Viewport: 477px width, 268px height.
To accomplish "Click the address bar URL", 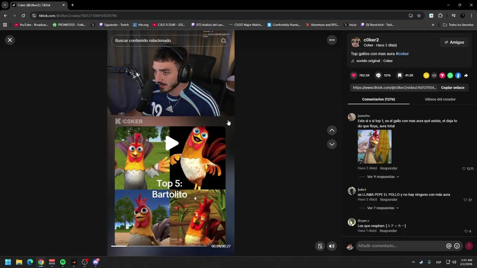I will (x=78, y=16).
